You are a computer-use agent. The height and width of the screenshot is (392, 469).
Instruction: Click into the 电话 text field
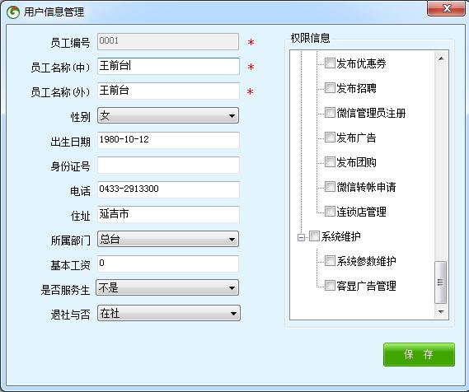(168, 189)
